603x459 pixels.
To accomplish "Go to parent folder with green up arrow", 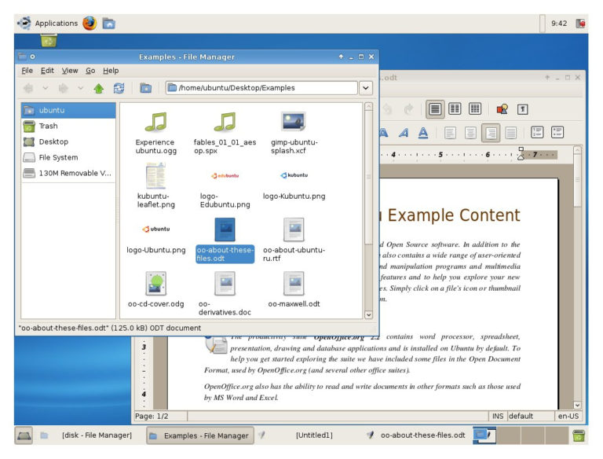I will [x=99, y=89].
